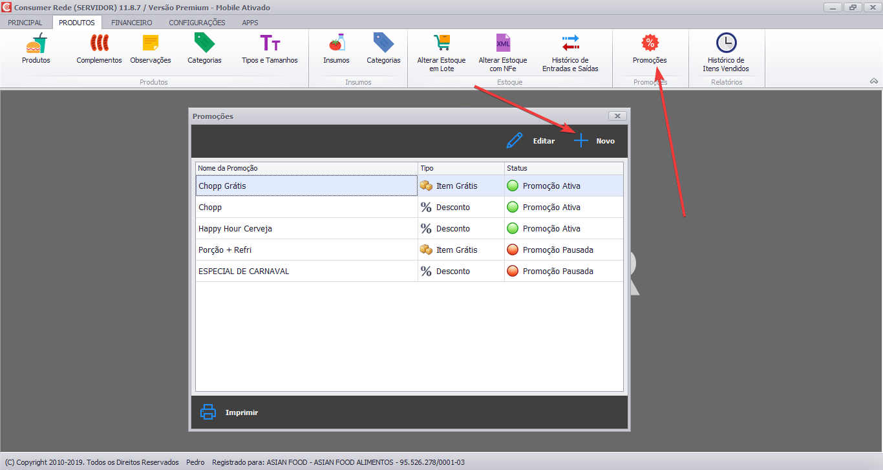Open the Promoções percent badge icon
This screenshot has width=883, height=470.
(x=650, y=43)
